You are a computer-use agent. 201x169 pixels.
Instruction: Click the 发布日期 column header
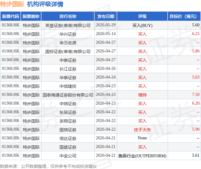pyautogui.click(x=106, y=16)
